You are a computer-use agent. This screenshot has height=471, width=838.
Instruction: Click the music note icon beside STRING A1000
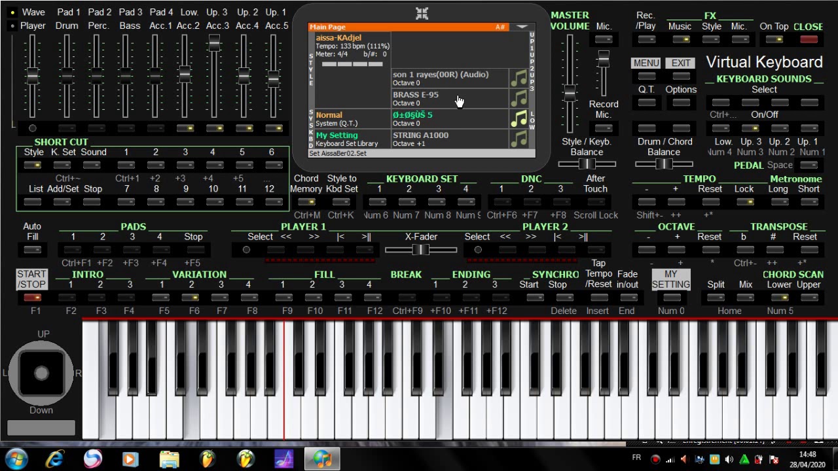pyautogui.click(x=519, y=139)
